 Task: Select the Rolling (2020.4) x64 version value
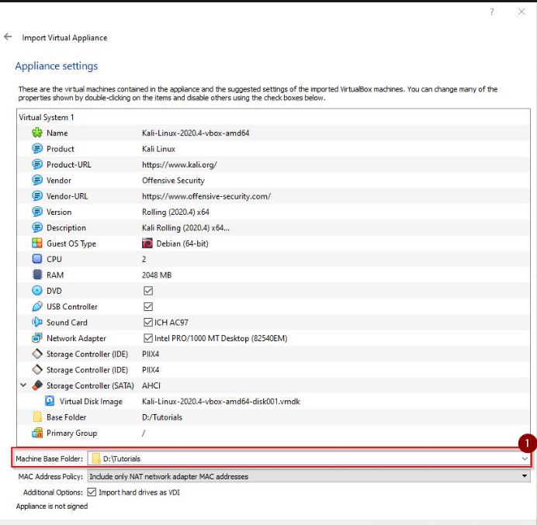click(175, 212)
